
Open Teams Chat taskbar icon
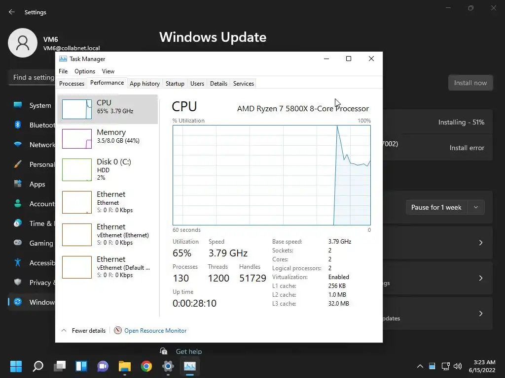click(x=103, y=366)
